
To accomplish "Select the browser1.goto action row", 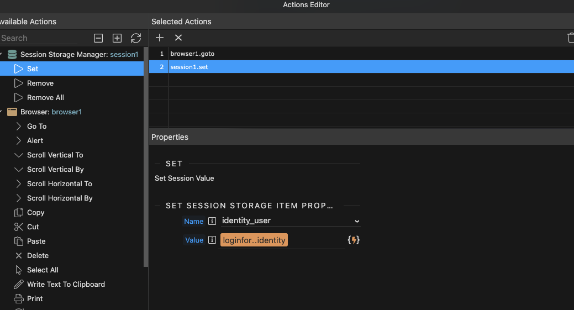I will point(361,54).
